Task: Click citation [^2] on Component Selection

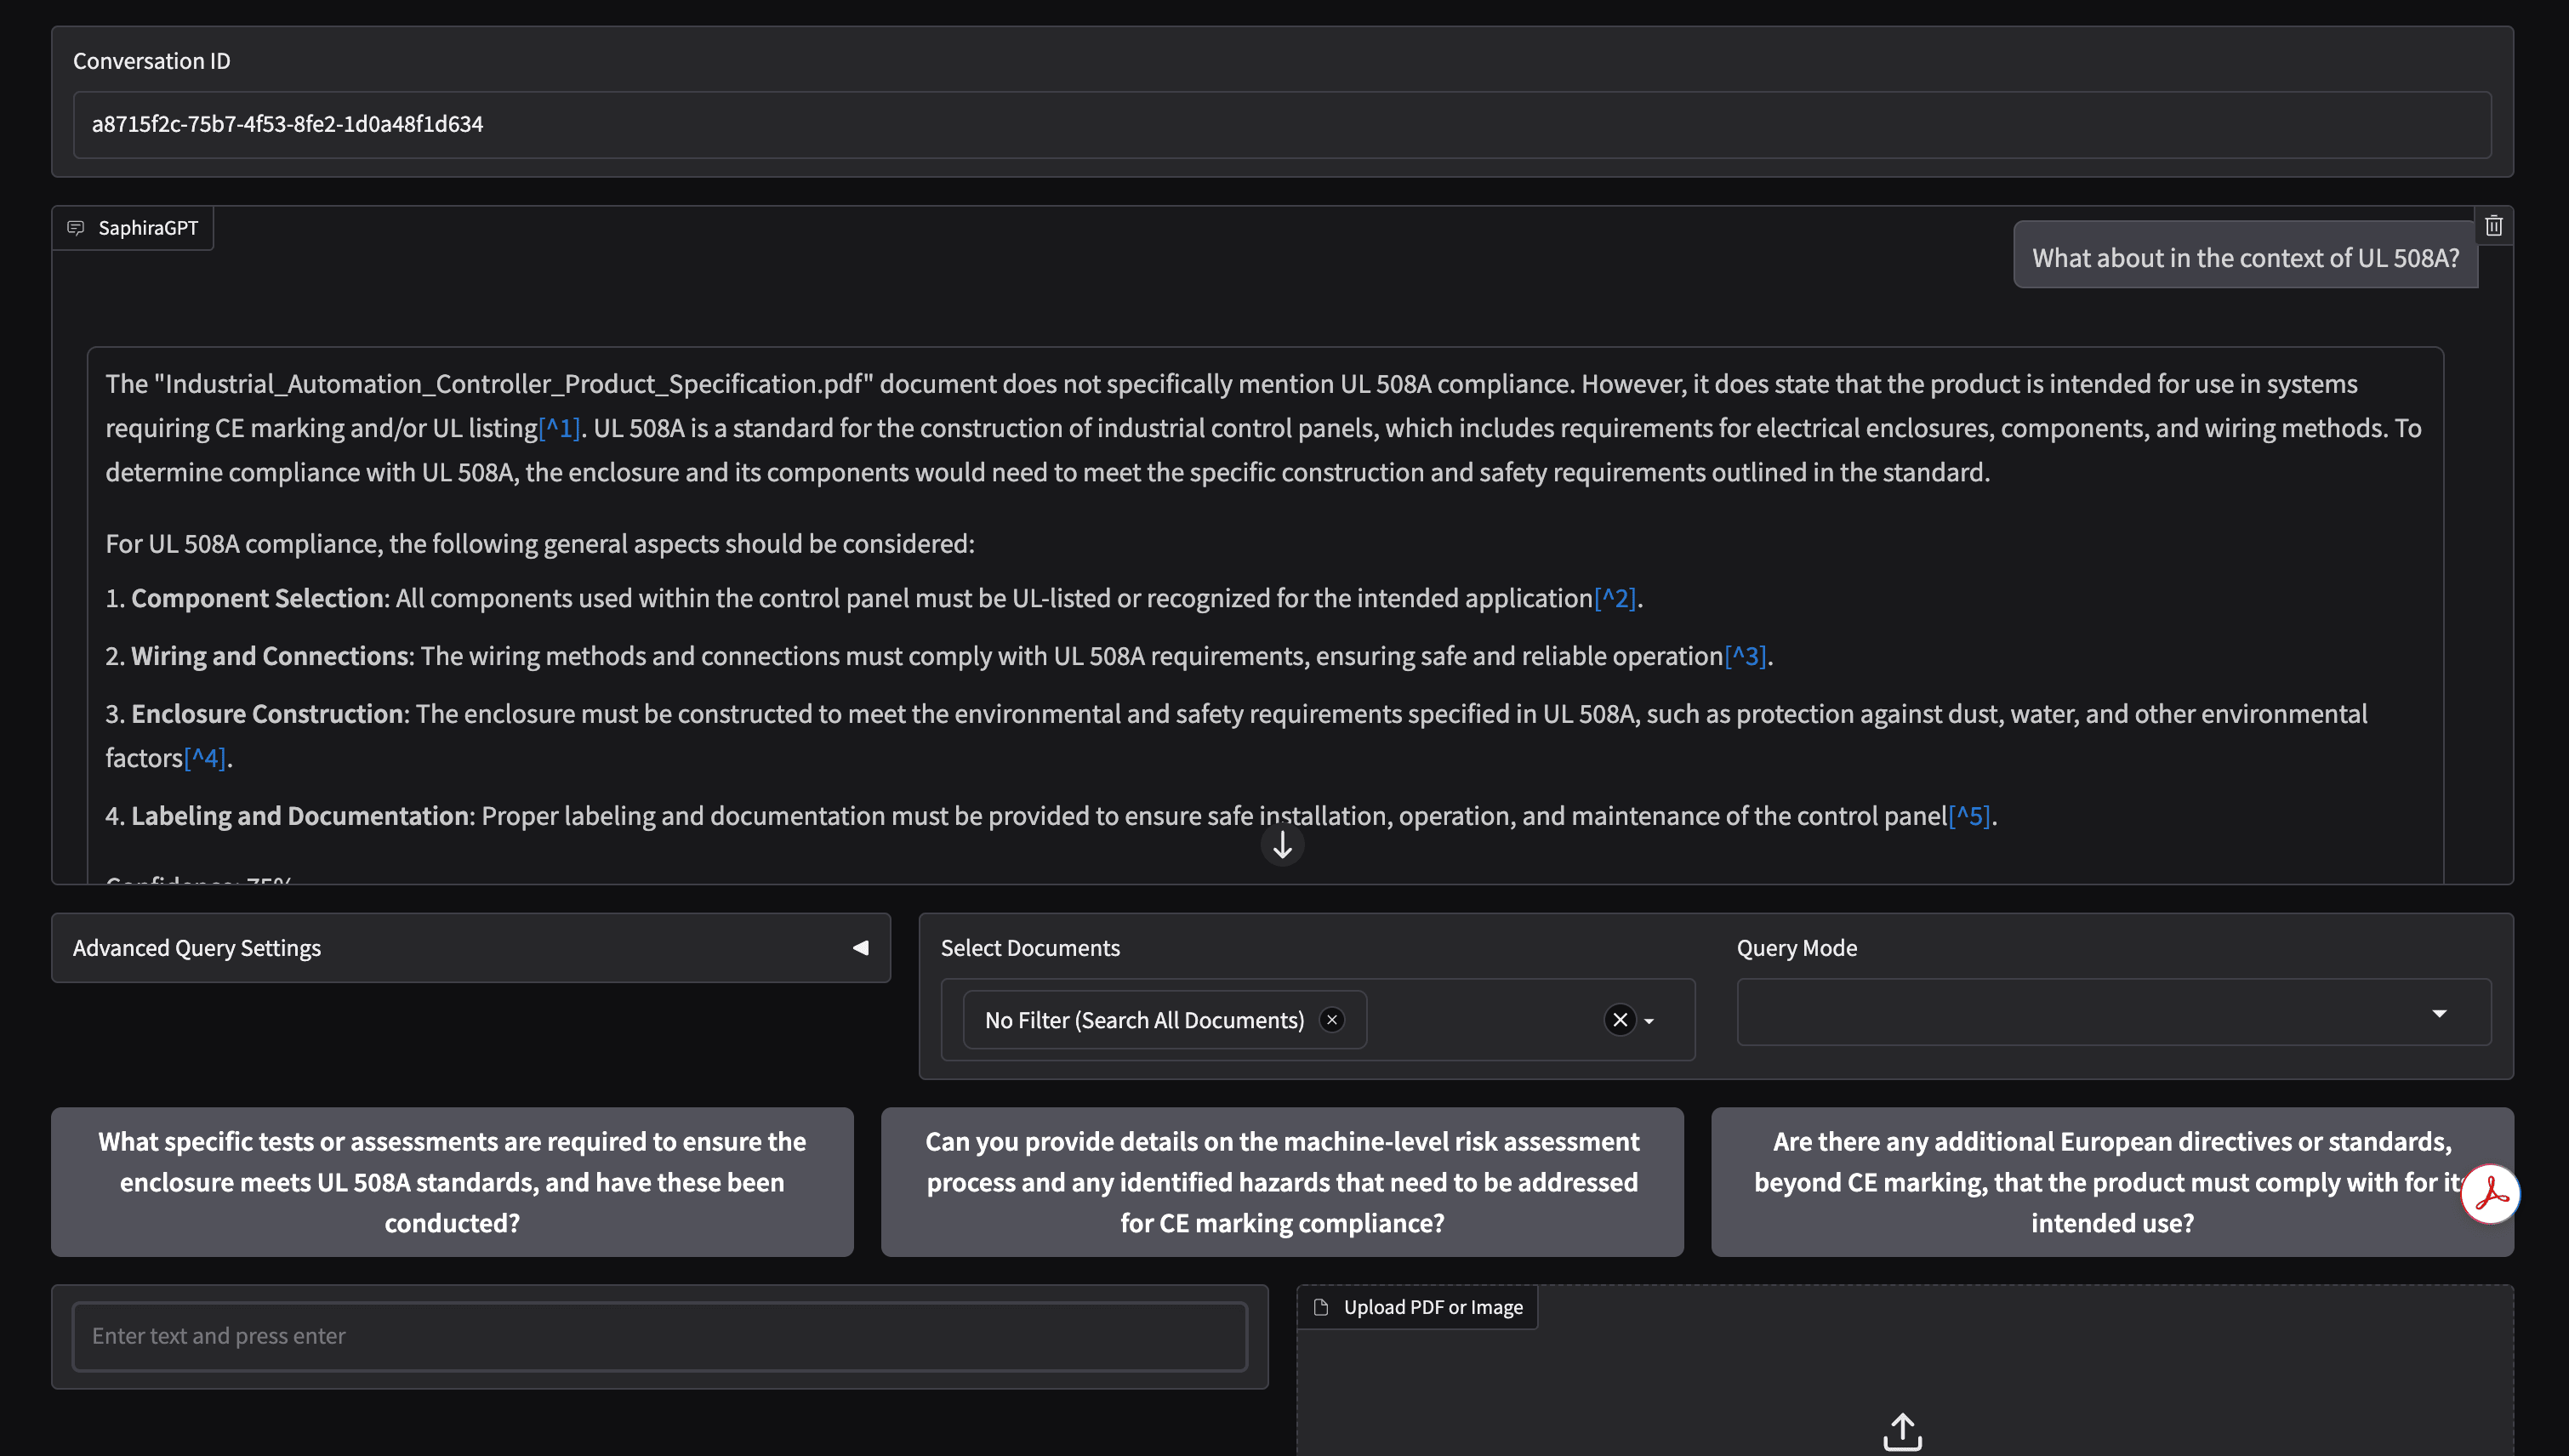Action: click(x=1614, y=598)
